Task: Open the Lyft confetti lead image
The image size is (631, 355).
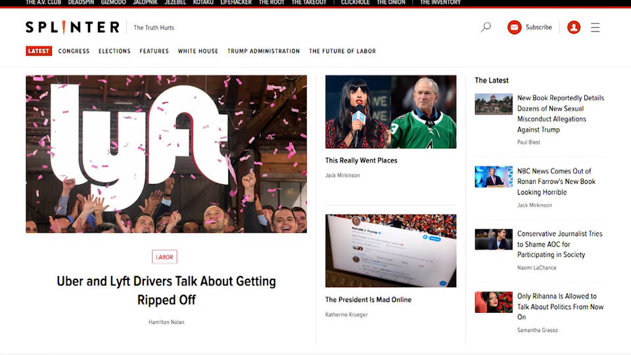Action: 166,154
